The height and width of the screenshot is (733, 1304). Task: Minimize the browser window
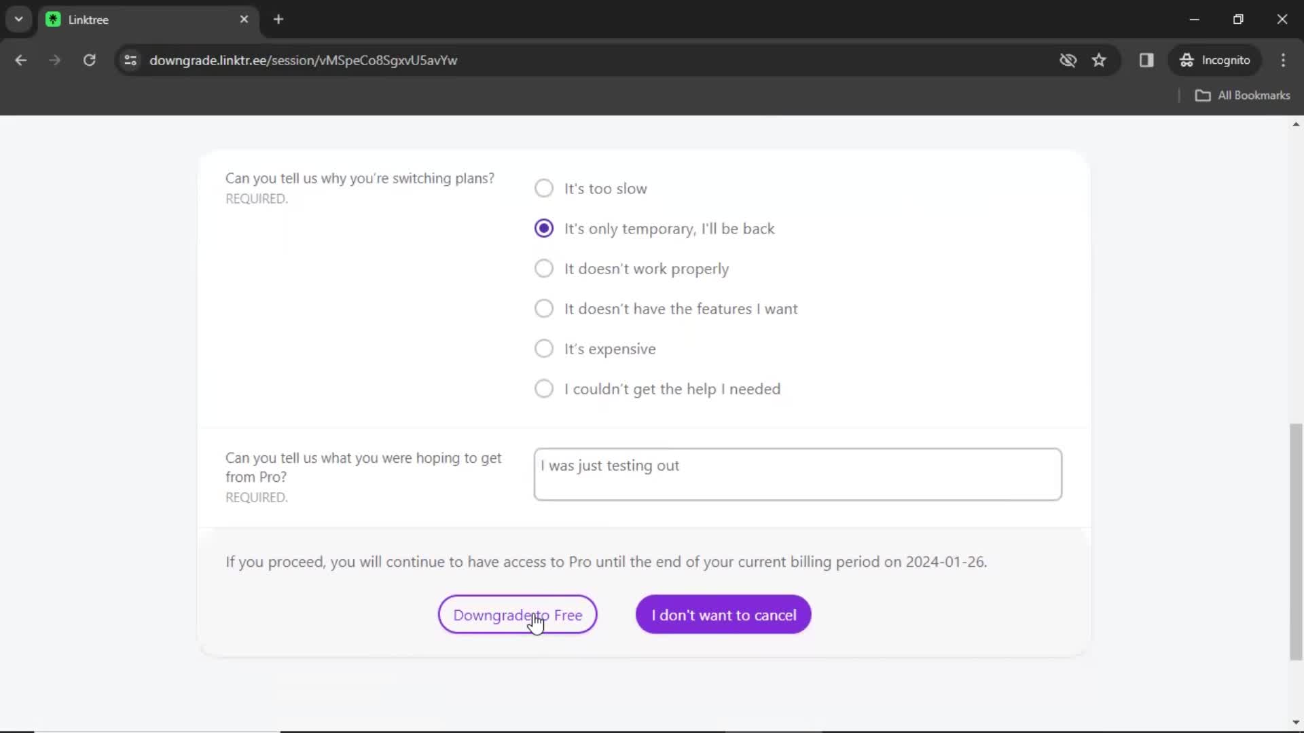[1195, 20]
